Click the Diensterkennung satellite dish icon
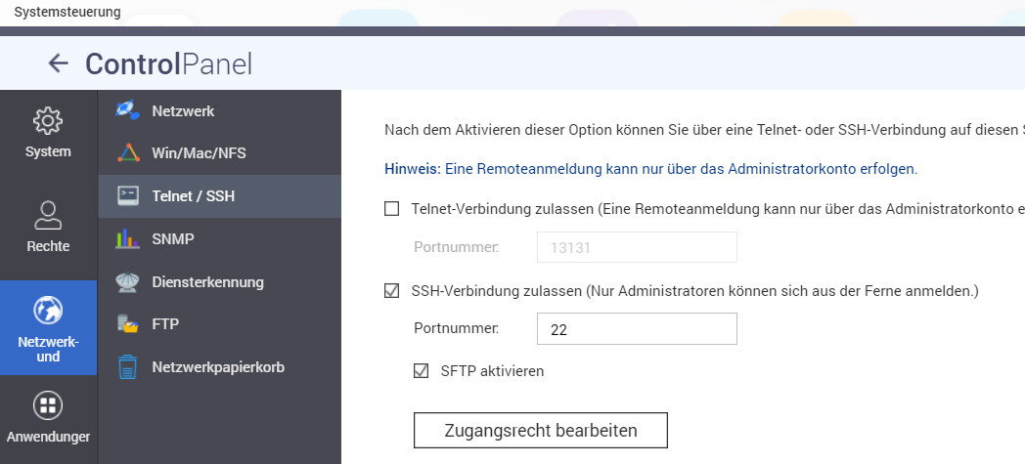1025x464 pixels. point(128,282)
